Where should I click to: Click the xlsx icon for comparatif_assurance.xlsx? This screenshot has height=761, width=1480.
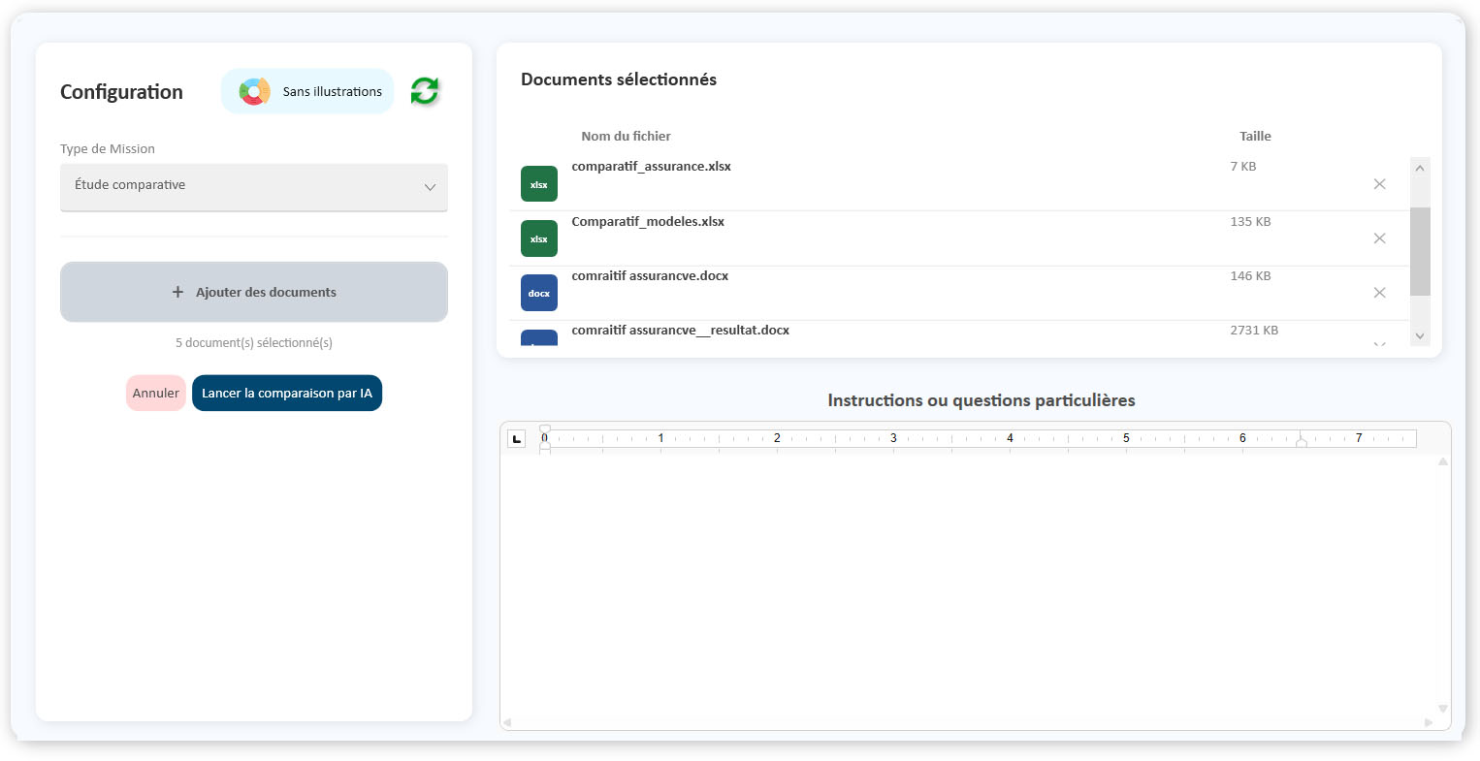pos(539,184)
